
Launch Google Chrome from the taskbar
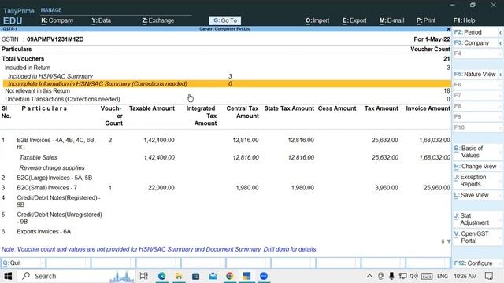[x=230, y=276]
